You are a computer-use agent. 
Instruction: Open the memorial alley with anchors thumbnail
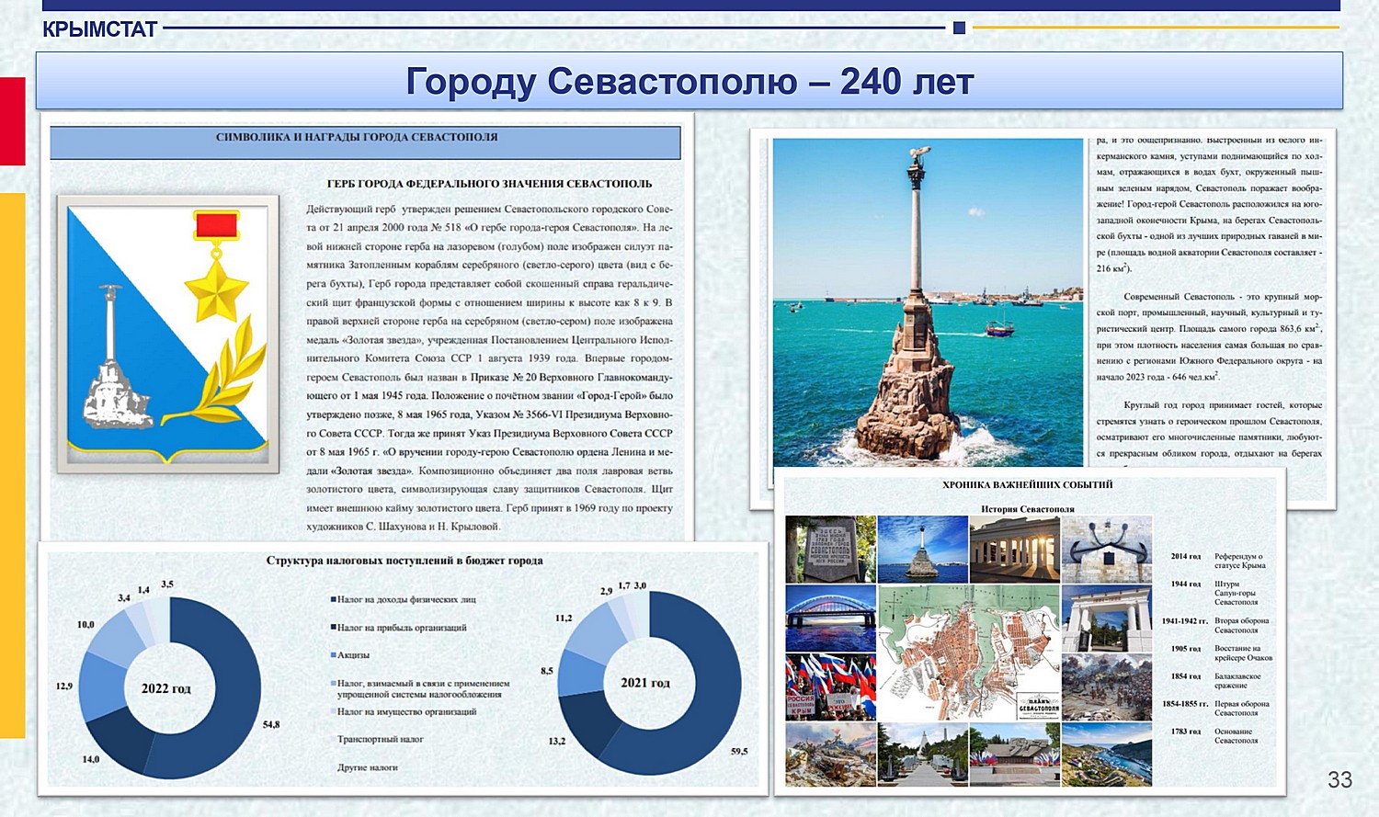(x=922, y=755)
